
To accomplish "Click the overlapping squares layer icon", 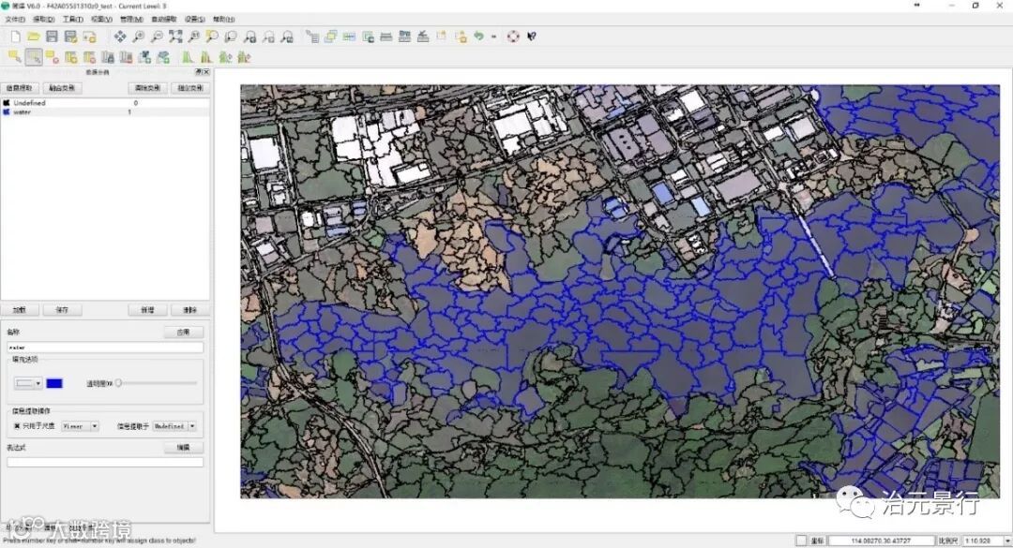I will click(x=331, y=37).
